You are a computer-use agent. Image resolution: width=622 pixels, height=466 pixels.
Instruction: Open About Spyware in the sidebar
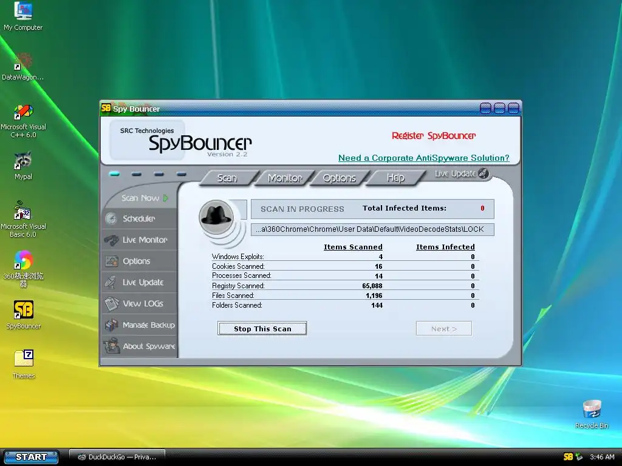pyautogui.click(x=139, y=346)
